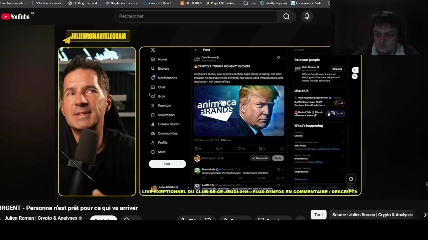Click the JULIENROMANTELEGRAM banner
428x240 pixels.
coord(96,37)
